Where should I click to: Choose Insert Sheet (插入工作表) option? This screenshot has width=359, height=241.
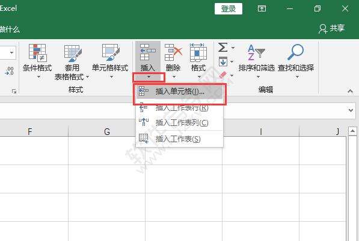179,139
